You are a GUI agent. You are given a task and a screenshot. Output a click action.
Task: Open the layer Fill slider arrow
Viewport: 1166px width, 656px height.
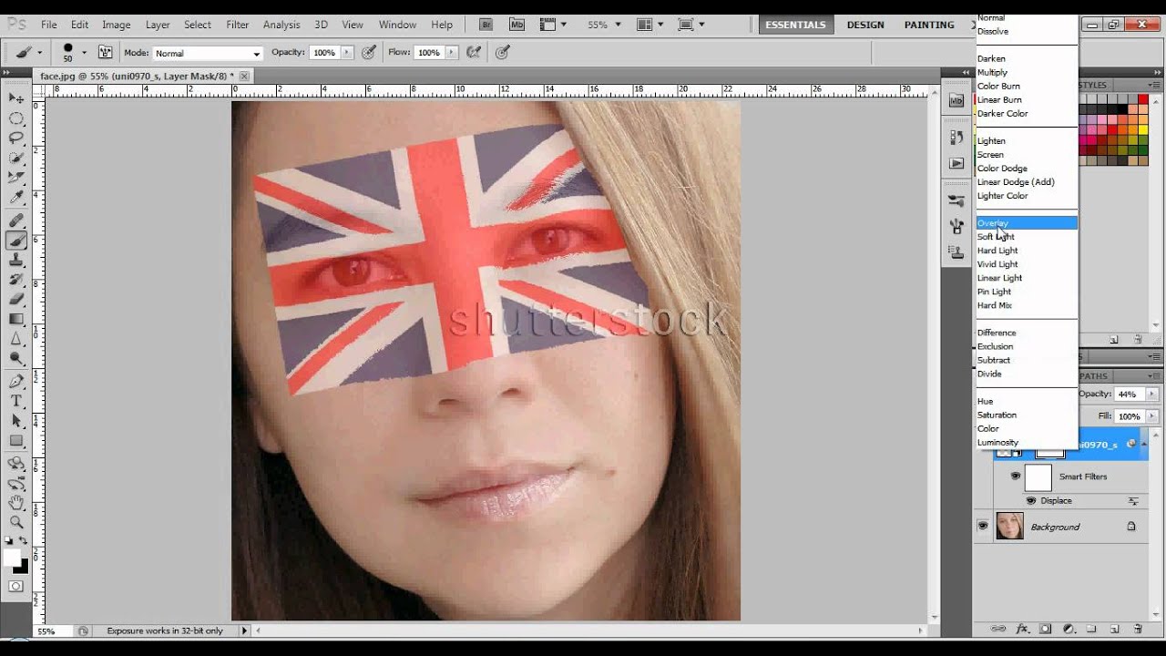coord(1152,416)
